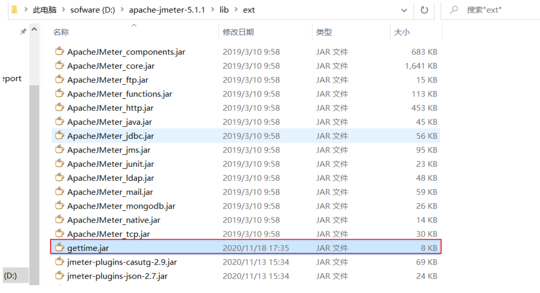
Task: Click the ApacheJMeter_core.jar file icon
Action: click(59, 65)
